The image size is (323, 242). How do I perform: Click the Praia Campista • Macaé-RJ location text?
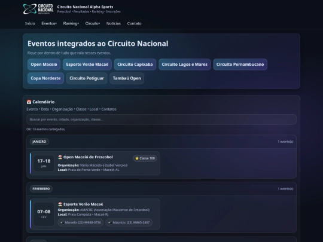(88, 215)
